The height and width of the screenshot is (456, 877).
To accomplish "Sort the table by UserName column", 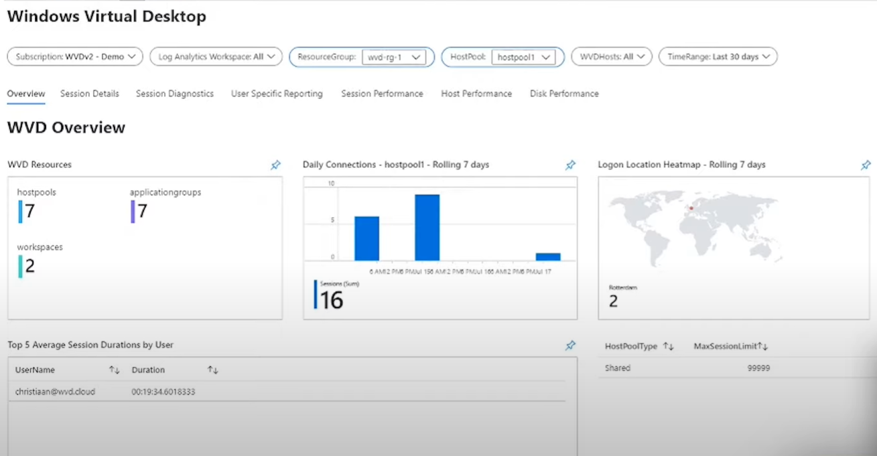I will pyautogui.click(x=115, y=370).
